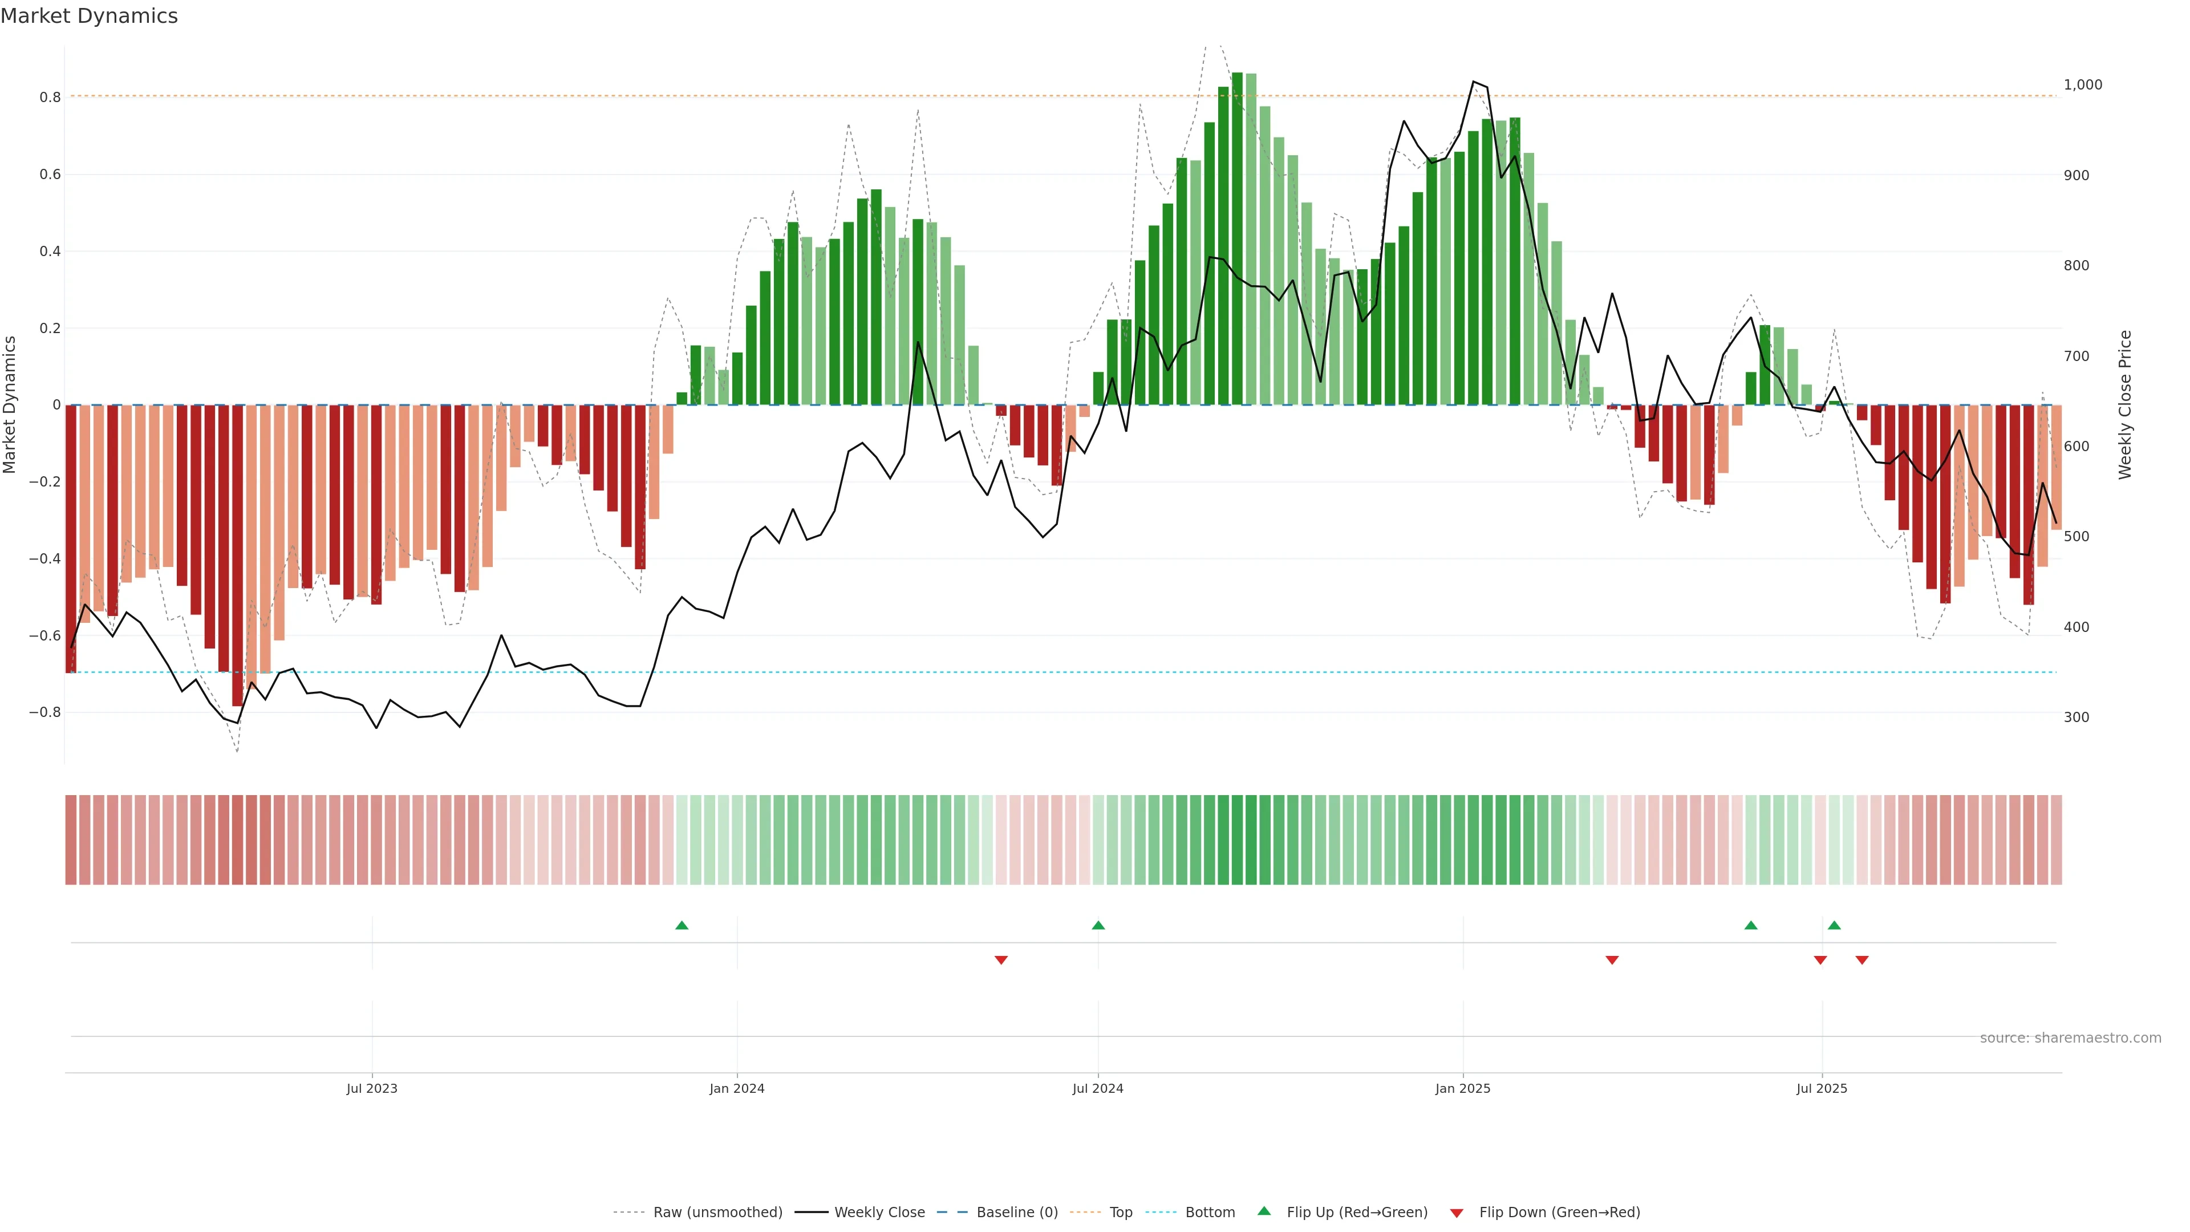Click the red triangle icon in the legend
The image size is (2190, 1232).
[1457, 1213]
